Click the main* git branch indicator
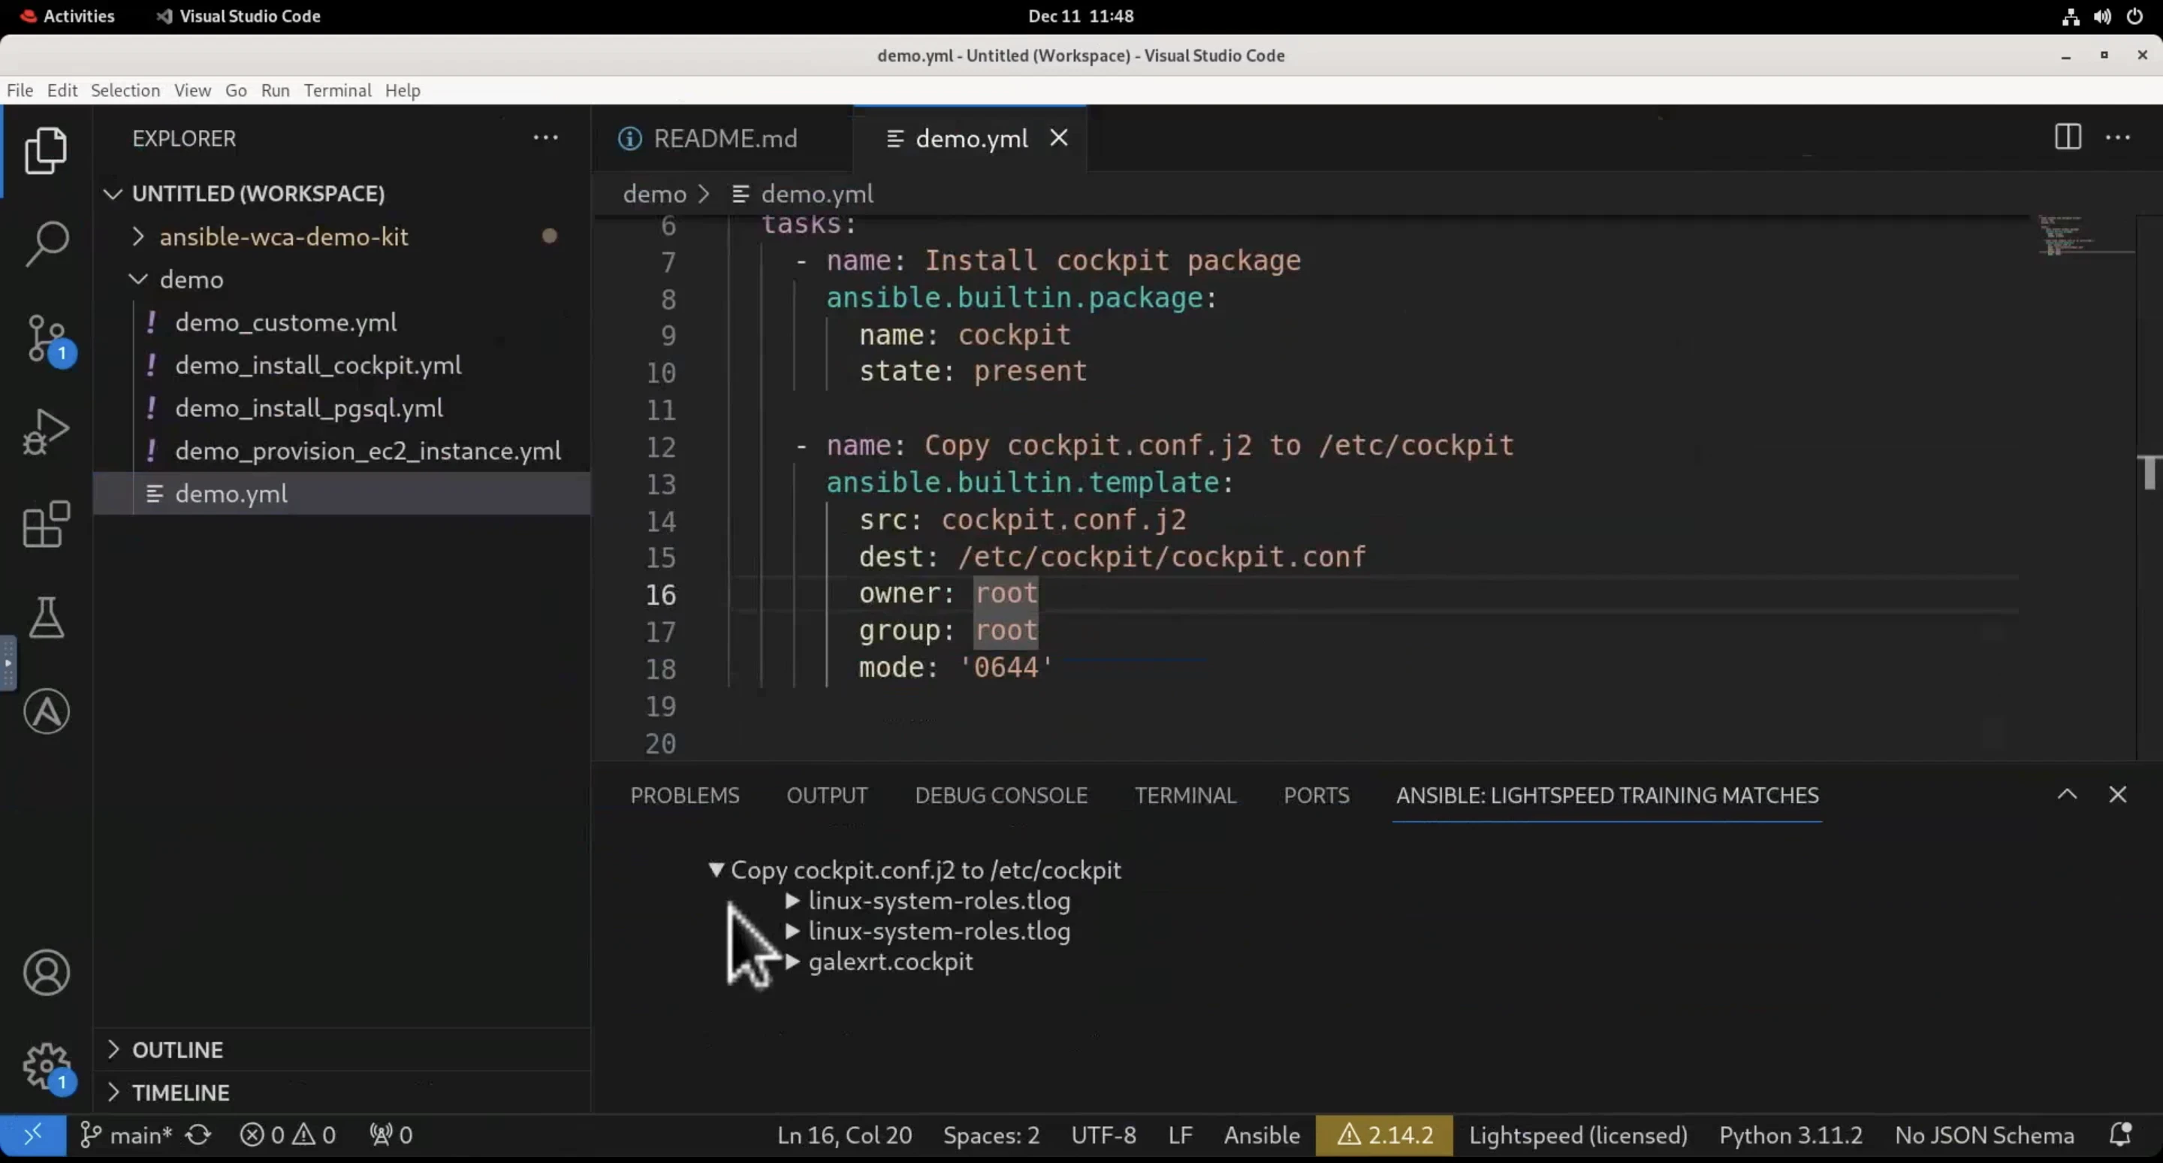This screenshot has height=1163, width=2163. 126,1135
